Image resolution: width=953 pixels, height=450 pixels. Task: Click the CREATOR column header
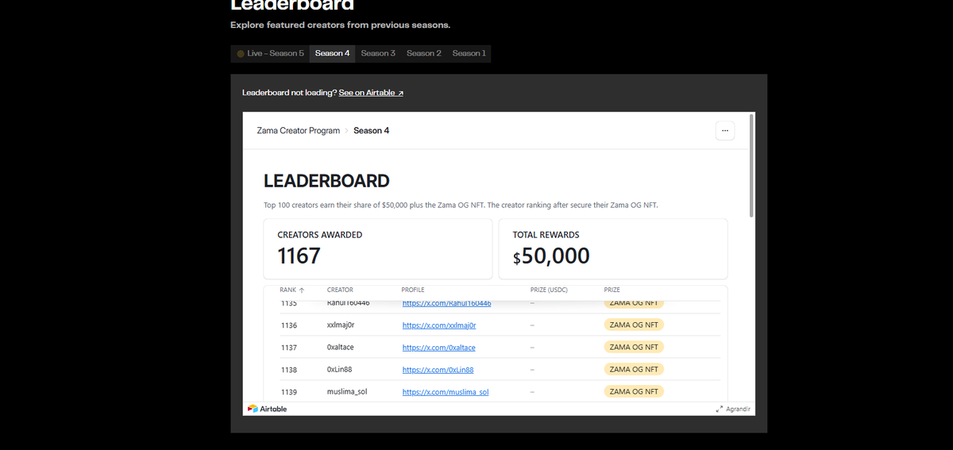point(340,290)
